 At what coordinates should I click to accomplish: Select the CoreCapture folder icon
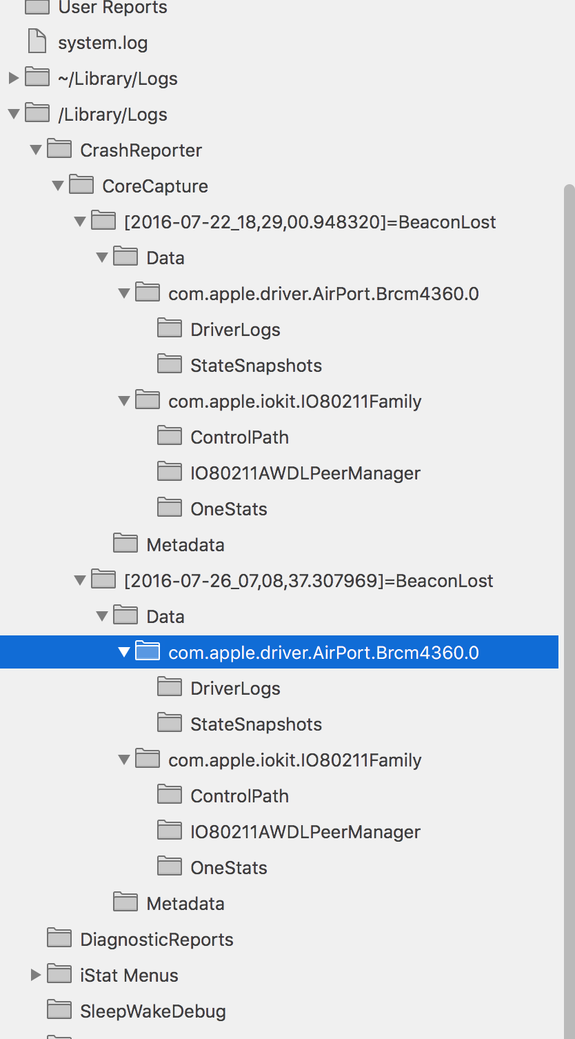[x=81, y=186]
